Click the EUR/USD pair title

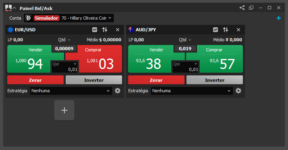(25, 30)
